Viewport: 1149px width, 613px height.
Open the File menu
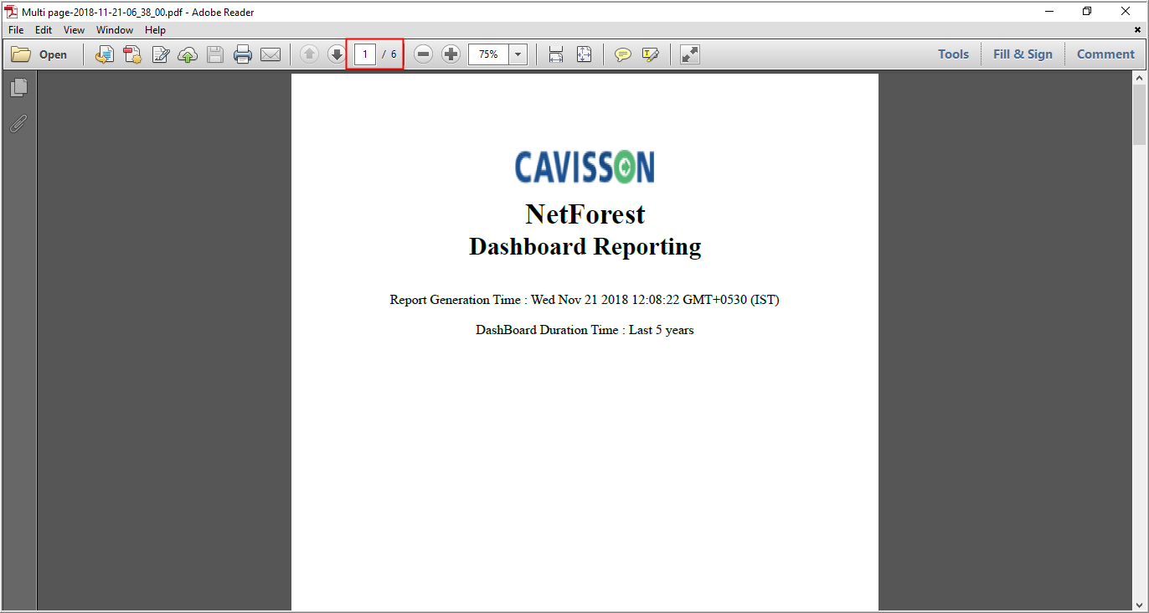(x=16, y=30)
